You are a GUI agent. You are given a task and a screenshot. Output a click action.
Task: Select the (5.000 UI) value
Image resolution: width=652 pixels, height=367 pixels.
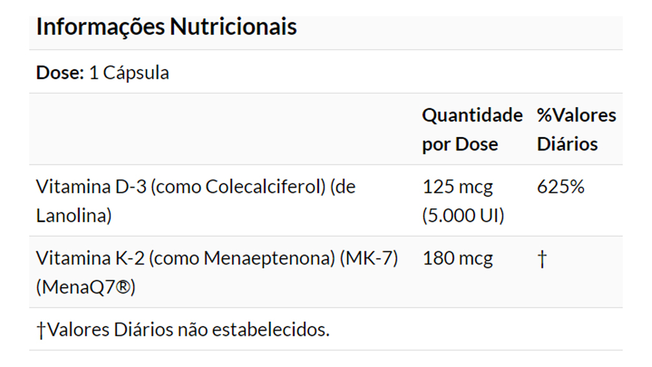click(x=463, y=216)
